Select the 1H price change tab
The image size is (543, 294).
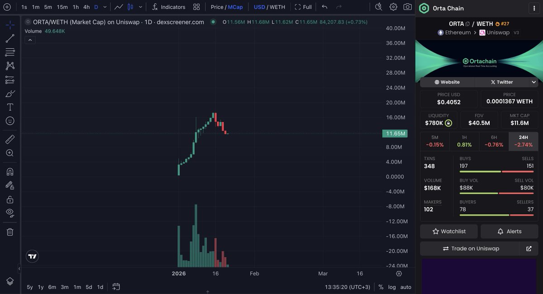pos(464,141)
